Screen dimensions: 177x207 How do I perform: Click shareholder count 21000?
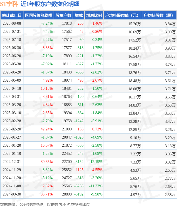click(67, 129)
